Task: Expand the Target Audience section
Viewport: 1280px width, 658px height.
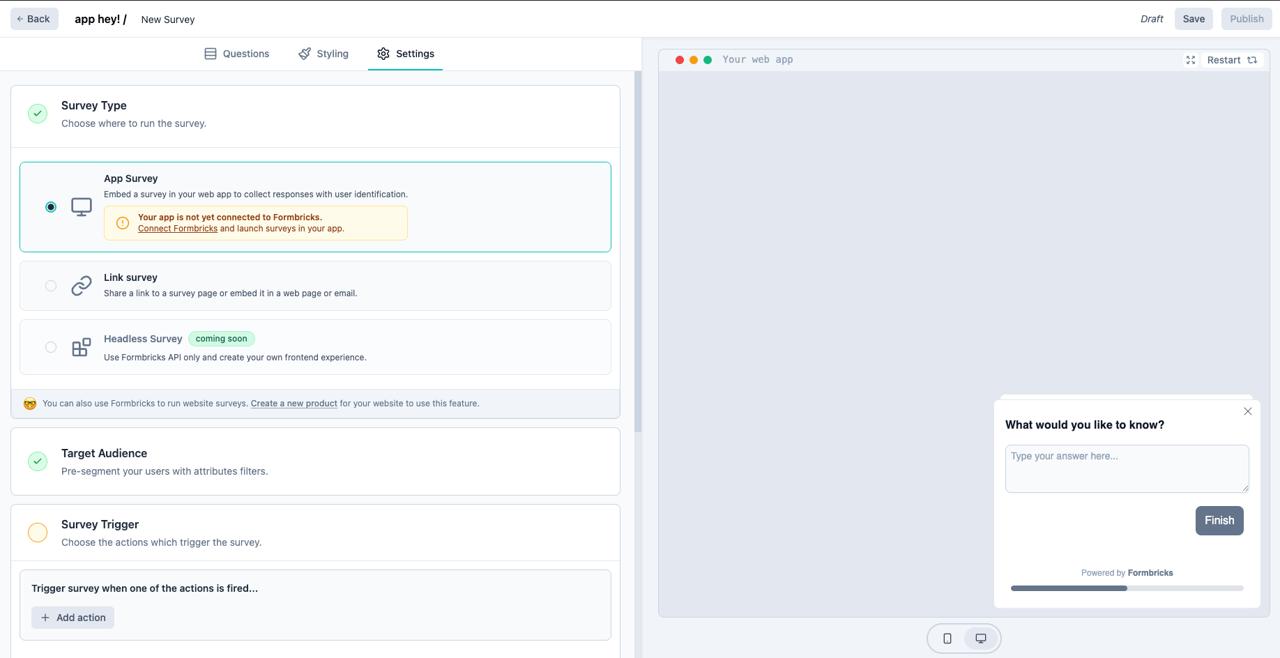Action: coord(315,461)
